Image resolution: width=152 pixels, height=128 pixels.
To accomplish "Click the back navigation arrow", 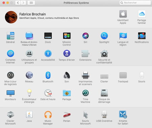I will 18,3.
